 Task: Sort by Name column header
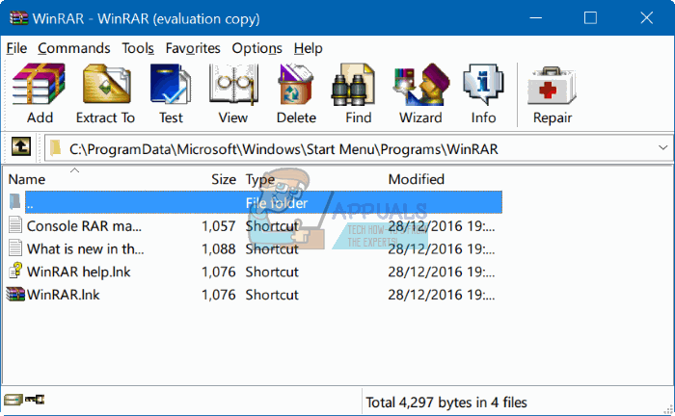point(27,179)
